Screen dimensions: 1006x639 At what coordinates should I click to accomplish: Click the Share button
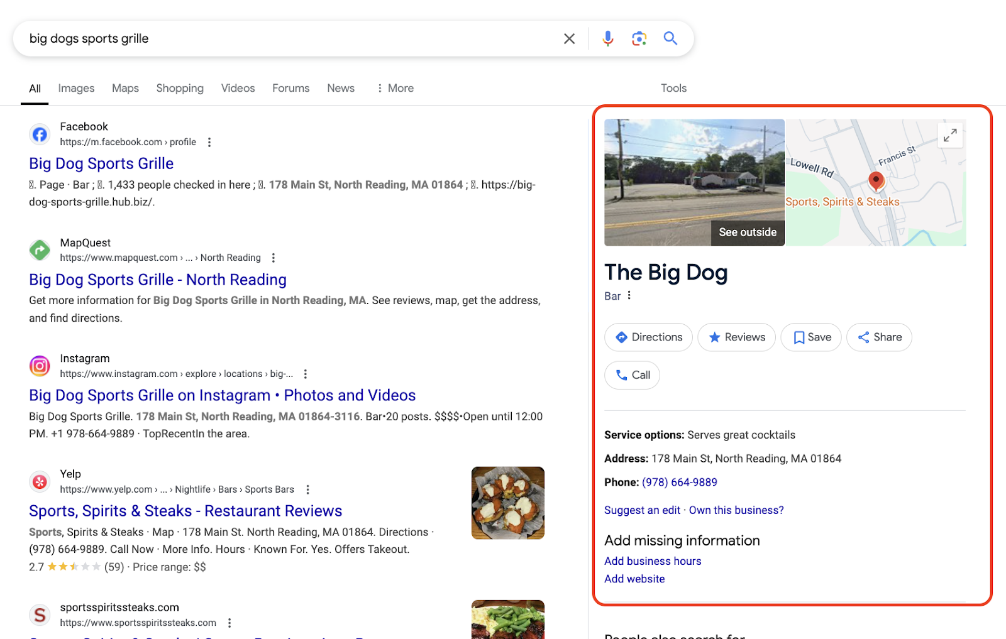coord(879,337)
